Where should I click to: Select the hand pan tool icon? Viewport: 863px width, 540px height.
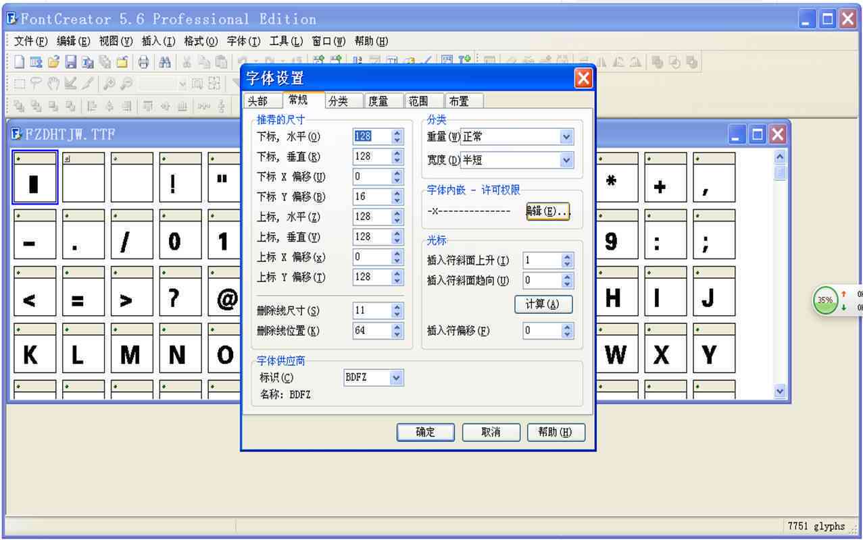[53, 84]
